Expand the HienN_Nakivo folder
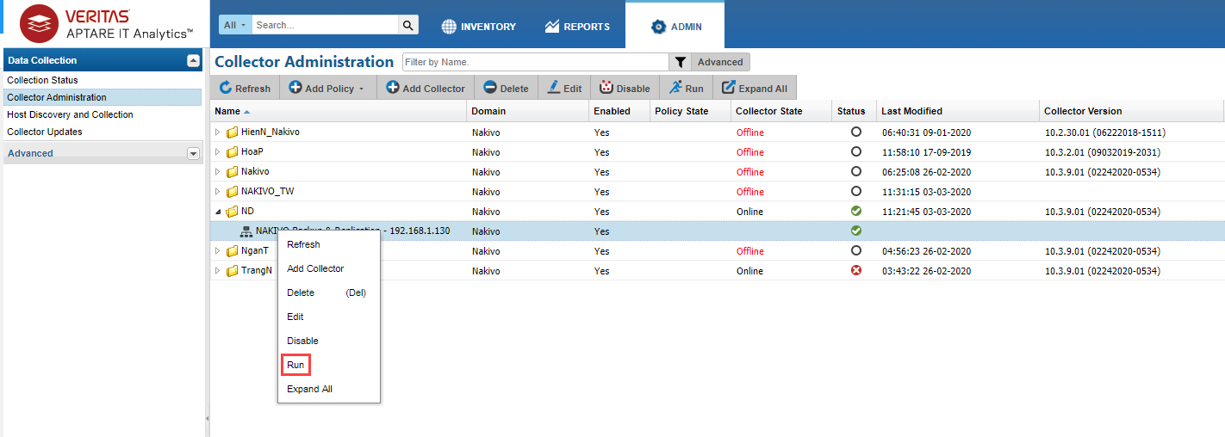The height and width of the screenshot is (437, 1225). [x=218, y=132]
